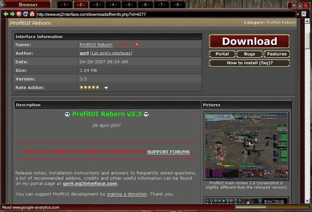Click the scrollbar down arrow
Image resolution: width=312 pixels, height=212 pixels.
coord(307,201)
